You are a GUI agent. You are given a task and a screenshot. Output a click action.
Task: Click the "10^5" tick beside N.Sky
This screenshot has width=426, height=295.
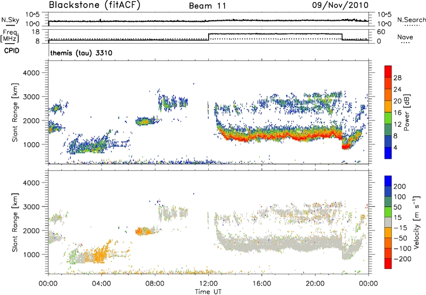32,14
